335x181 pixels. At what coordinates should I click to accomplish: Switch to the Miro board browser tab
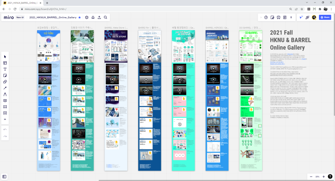tap(22, 3)
